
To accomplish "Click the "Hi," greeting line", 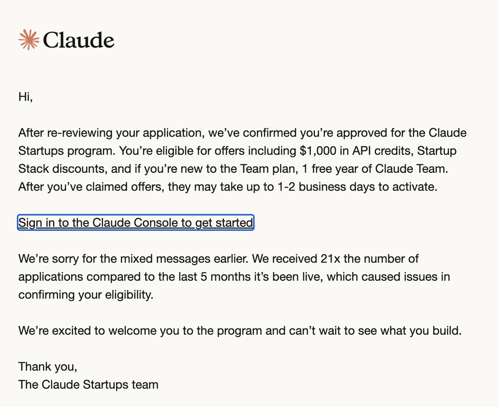I will click(26, 97).
